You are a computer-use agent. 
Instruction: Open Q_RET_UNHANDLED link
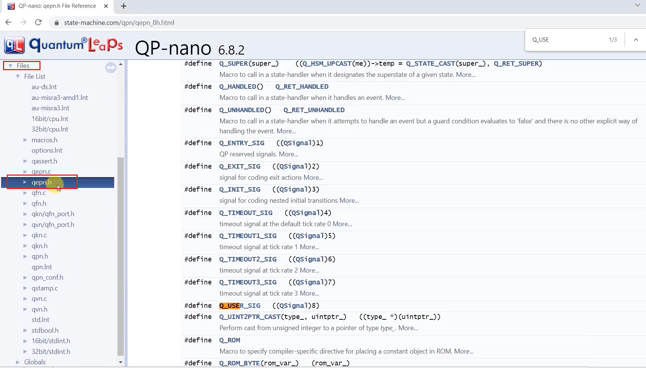(x=314, y=110)
